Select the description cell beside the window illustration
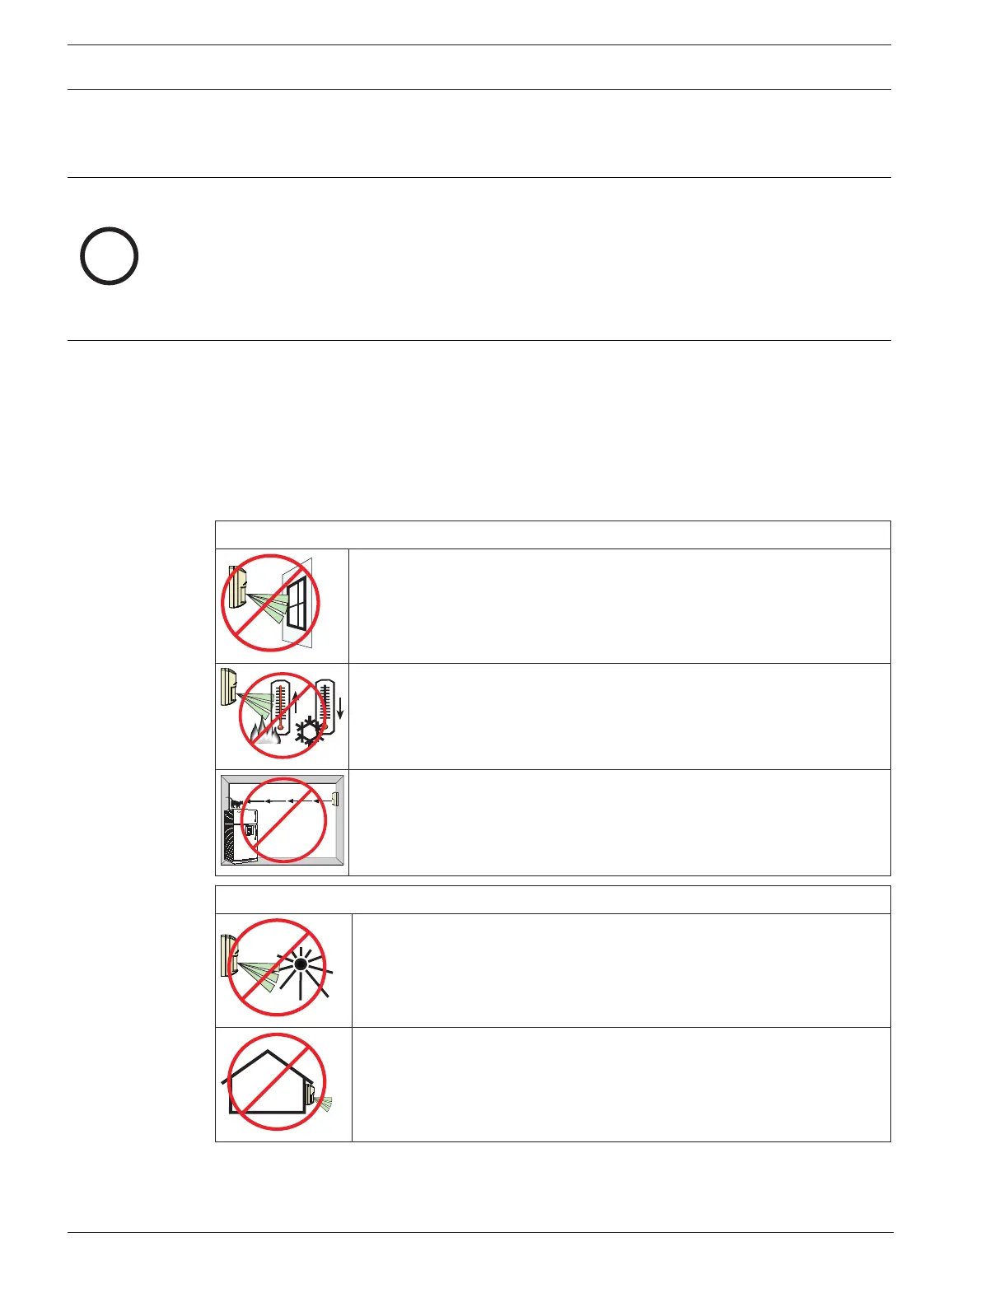The image size is (981, 1307). pyautogui.click(x=619, y=605)
